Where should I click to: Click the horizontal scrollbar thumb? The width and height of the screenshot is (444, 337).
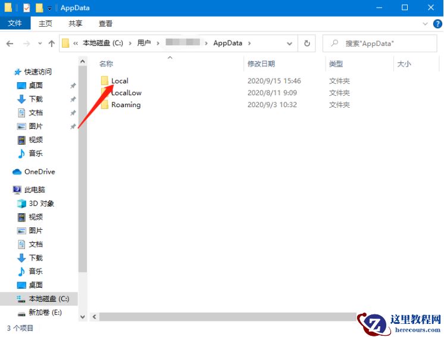pyautogui.click(x=228, y=317)
